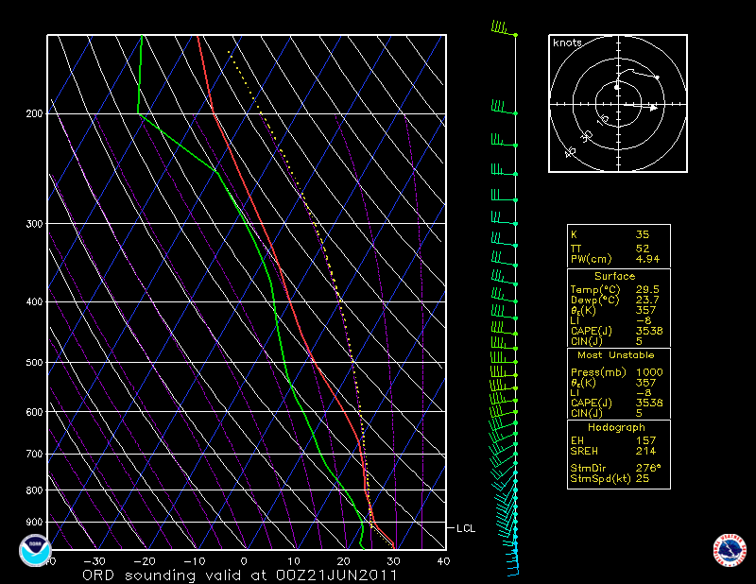Click the 40 temperature axis label
Image resolution: width=756 pixels, height=584 pixels.
[443, 561]
